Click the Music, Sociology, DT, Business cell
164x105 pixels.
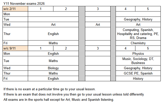[x=138, y=61]
